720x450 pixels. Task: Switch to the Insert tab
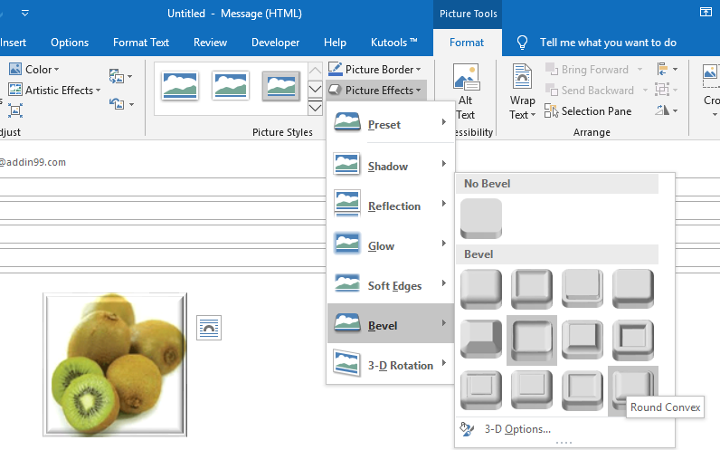click(x=13, y=43)
